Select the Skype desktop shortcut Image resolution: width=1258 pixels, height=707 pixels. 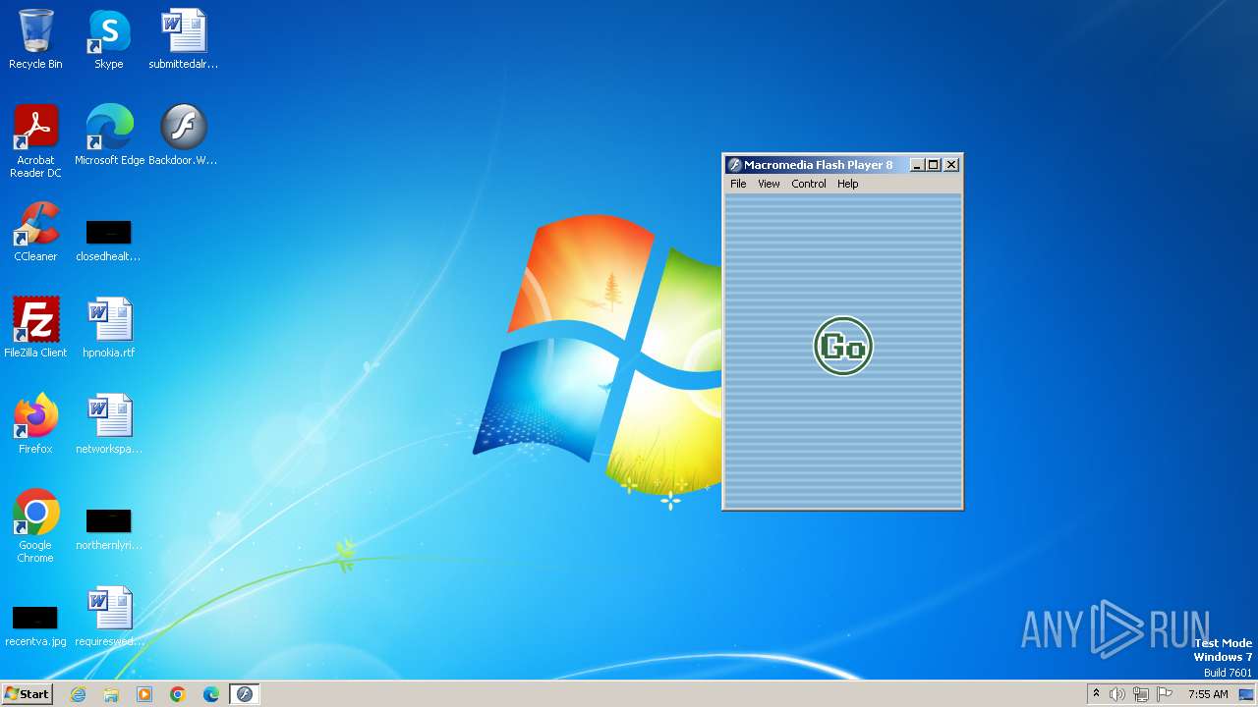(x=108, y=39)
